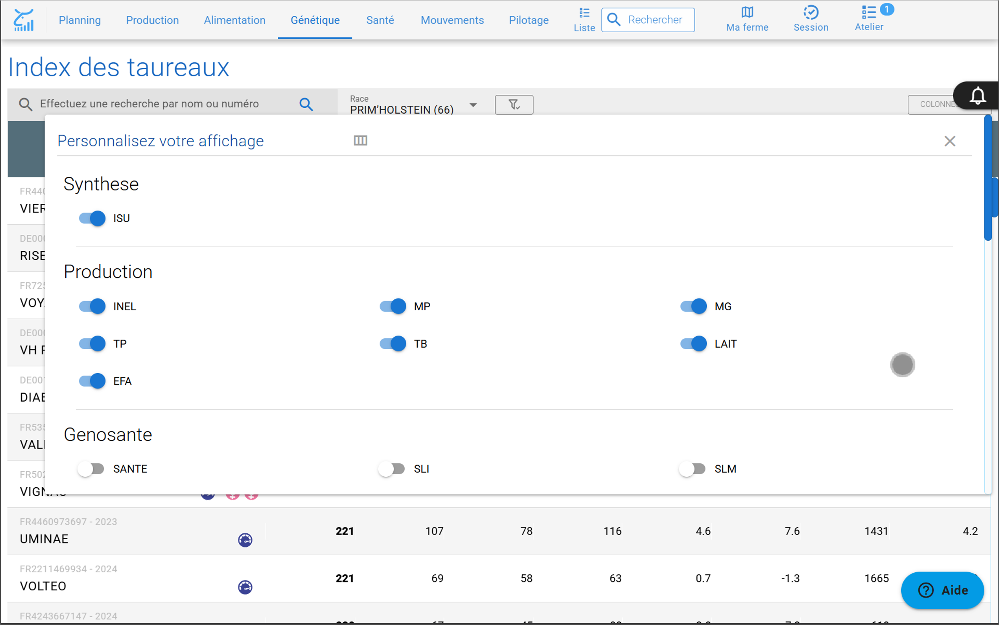Image resolution: width=999 pixels, height=626 pixels.
Task: Click the columns icon beside dialog title
Action: point(361,141)
